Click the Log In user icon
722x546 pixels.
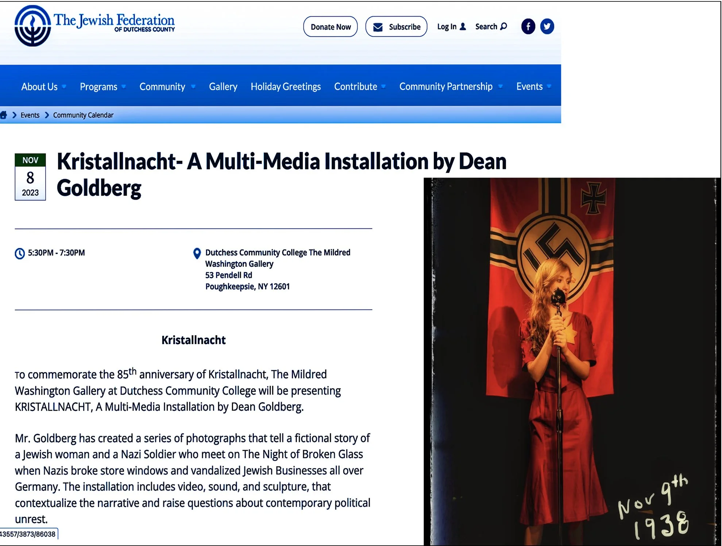tap(463, 27)
